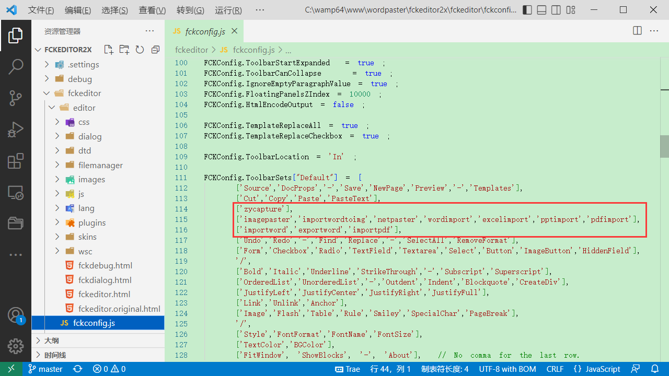Open the Extensions view
Screen dimensions: 669x376
16,161
